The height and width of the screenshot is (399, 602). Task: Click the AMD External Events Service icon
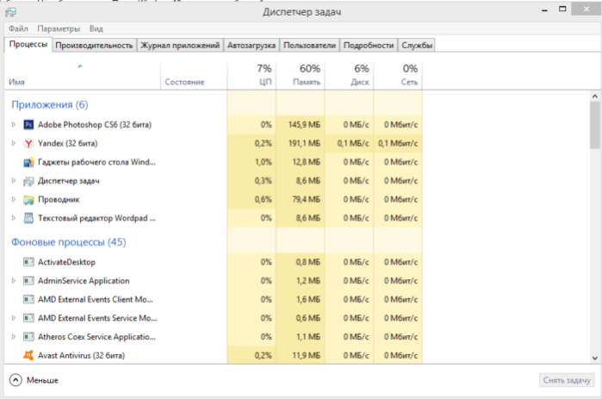pos(28,318)
